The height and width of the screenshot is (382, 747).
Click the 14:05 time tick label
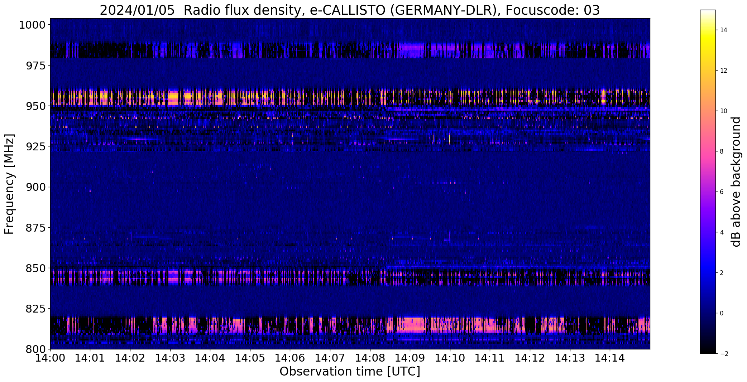tap(250, 358)
